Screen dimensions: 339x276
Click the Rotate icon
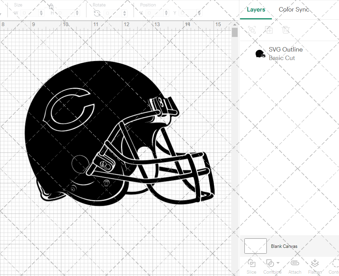click(97, 14)
